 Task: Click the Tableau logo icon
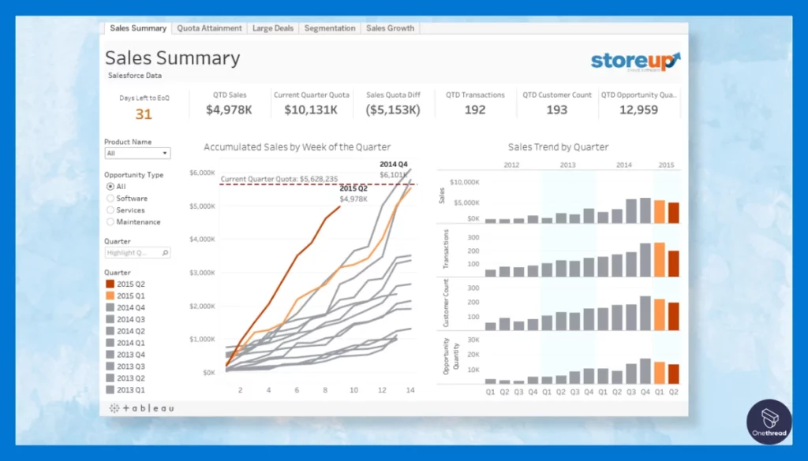114,408
